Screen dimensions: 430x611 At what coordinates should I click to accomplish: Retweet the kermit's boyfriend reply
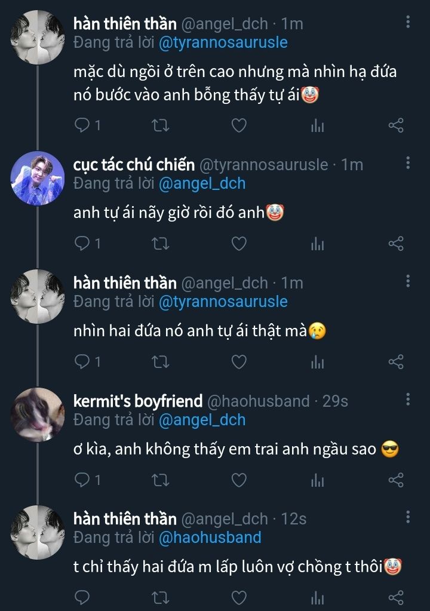tap(161, 480)
